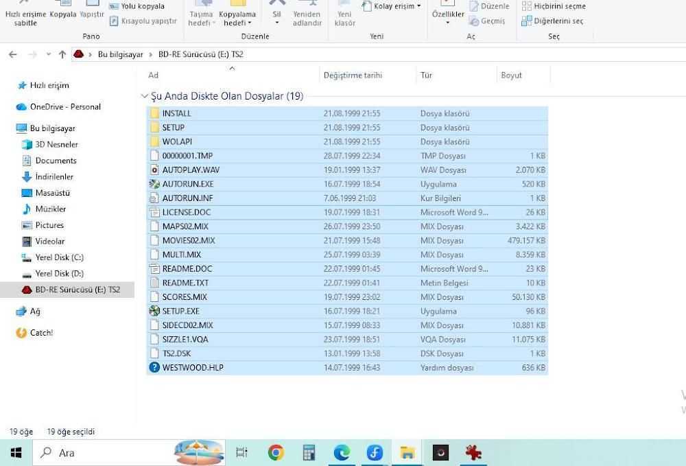Click the README.TXT file icon
This screenshot has width=686, height=466.
[x=154, y=283]
